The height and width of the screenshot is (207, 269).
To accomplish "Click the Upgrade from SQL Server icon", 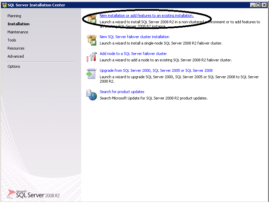I will tap(92, 74).
